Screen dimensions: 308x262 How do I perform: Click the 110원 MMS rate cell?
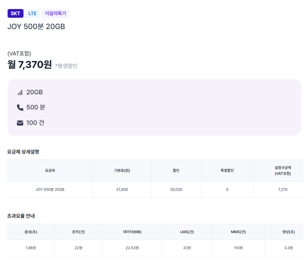click(x=239, y=248)
